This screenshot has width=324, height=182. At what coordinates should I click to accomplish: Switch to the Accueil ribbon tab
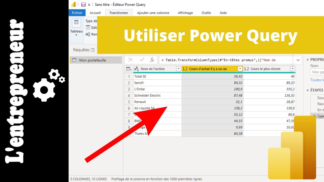coord(95,13)
